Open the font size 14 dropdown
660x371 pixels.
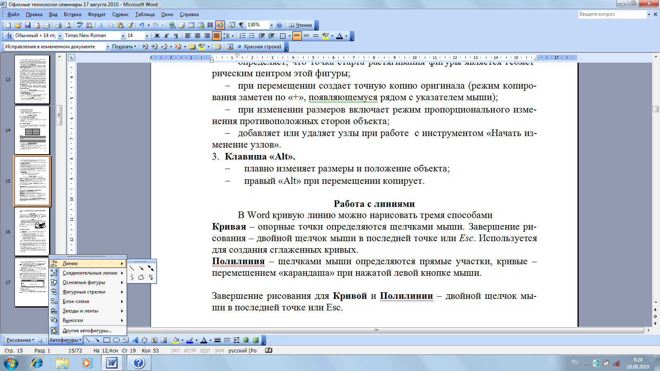[x=147, y=36]
